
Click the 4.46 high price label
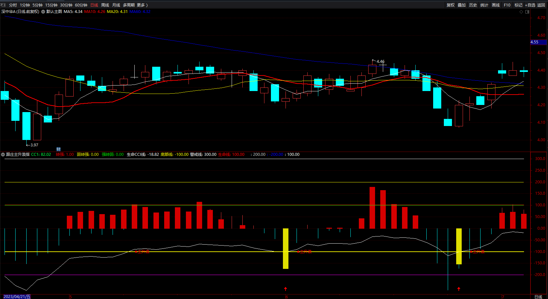(x=380, y=62)
